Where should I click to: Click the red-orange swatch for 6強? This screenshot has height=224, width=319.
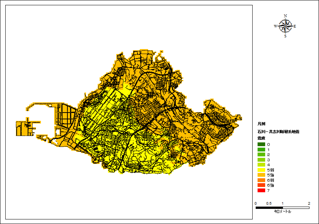261,185
